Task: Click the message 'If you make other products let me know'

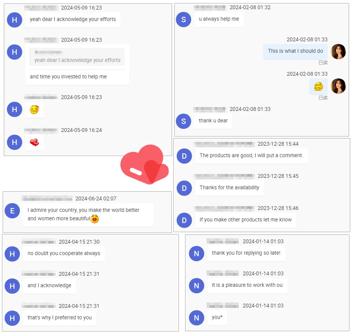Action: click(246, 220)
